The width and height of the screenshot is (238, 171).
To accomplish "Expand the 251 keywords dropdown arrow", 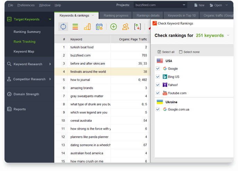I will pyautogui.click(x=228, y=35).
